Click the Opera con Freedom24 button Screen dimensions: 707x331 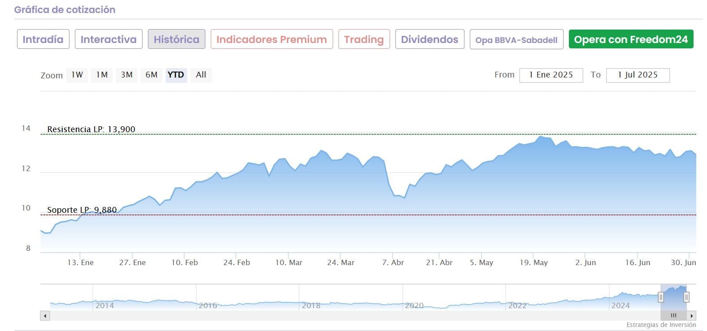point(631,39)
